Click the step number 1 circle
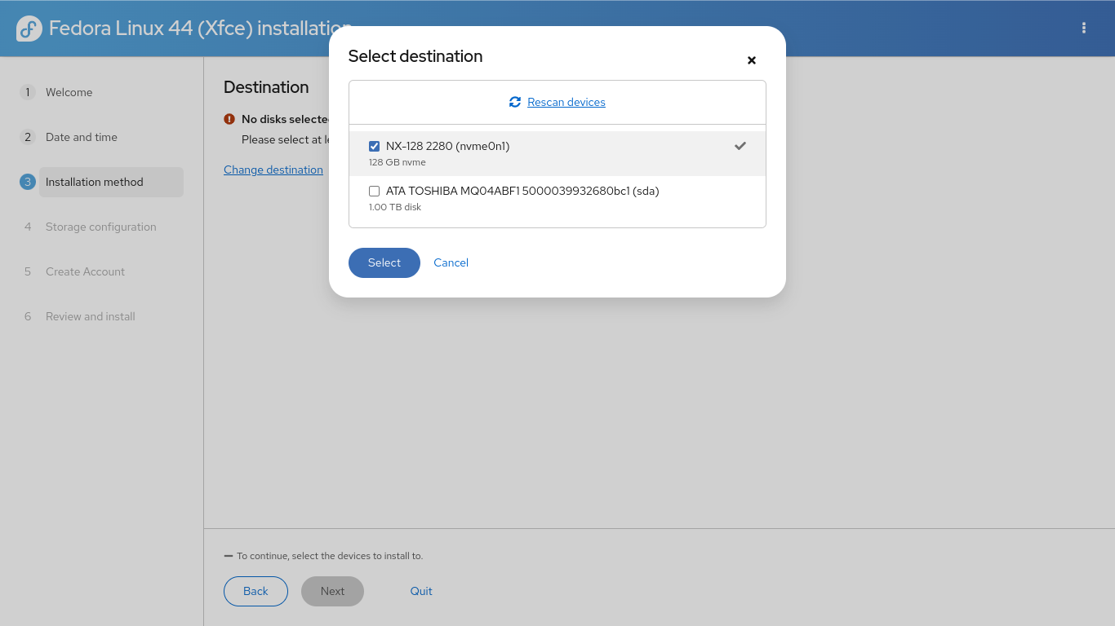This screenshot has width=1115, height=626. click(28, 92)
